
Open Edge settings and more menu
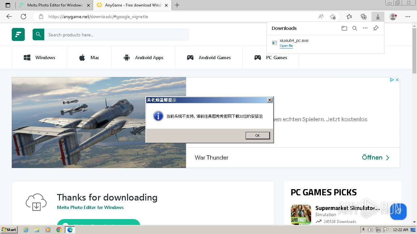point(408,17)
